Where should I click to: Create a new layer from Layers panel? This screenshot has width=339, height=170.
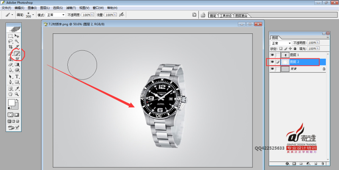tap(316, 164)
